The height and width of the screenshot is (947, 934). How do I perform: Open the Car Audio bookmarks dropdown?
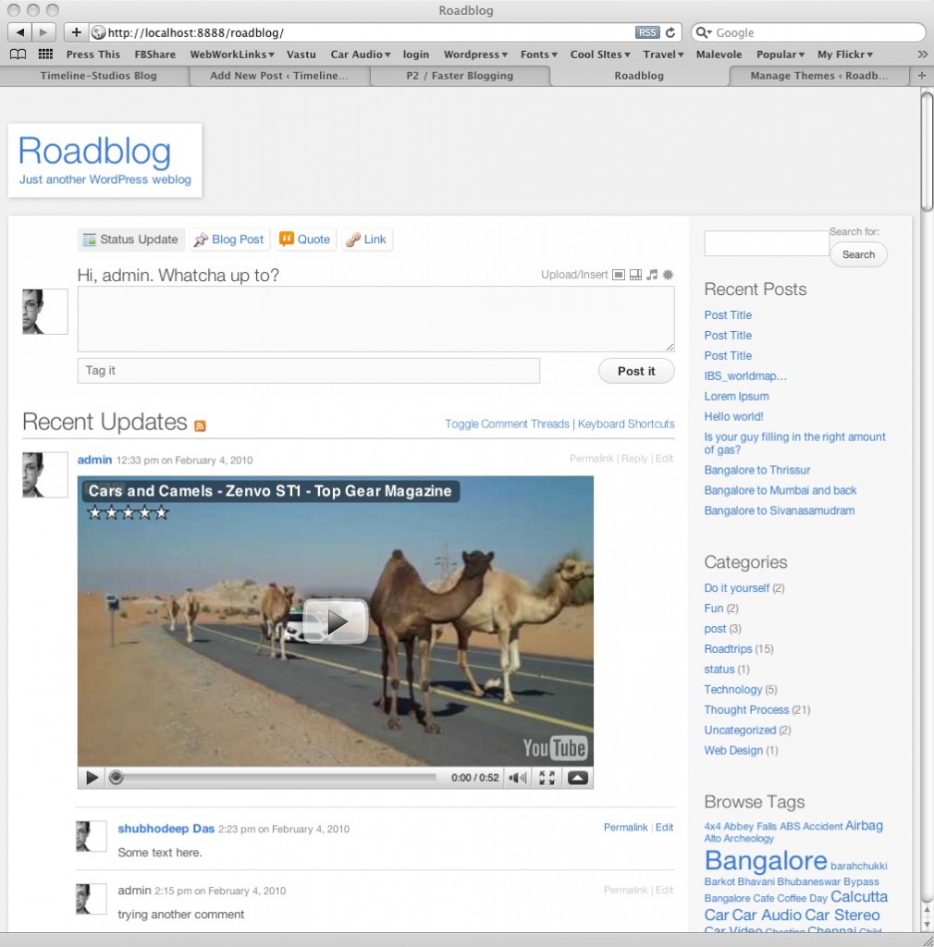[361, 55]
